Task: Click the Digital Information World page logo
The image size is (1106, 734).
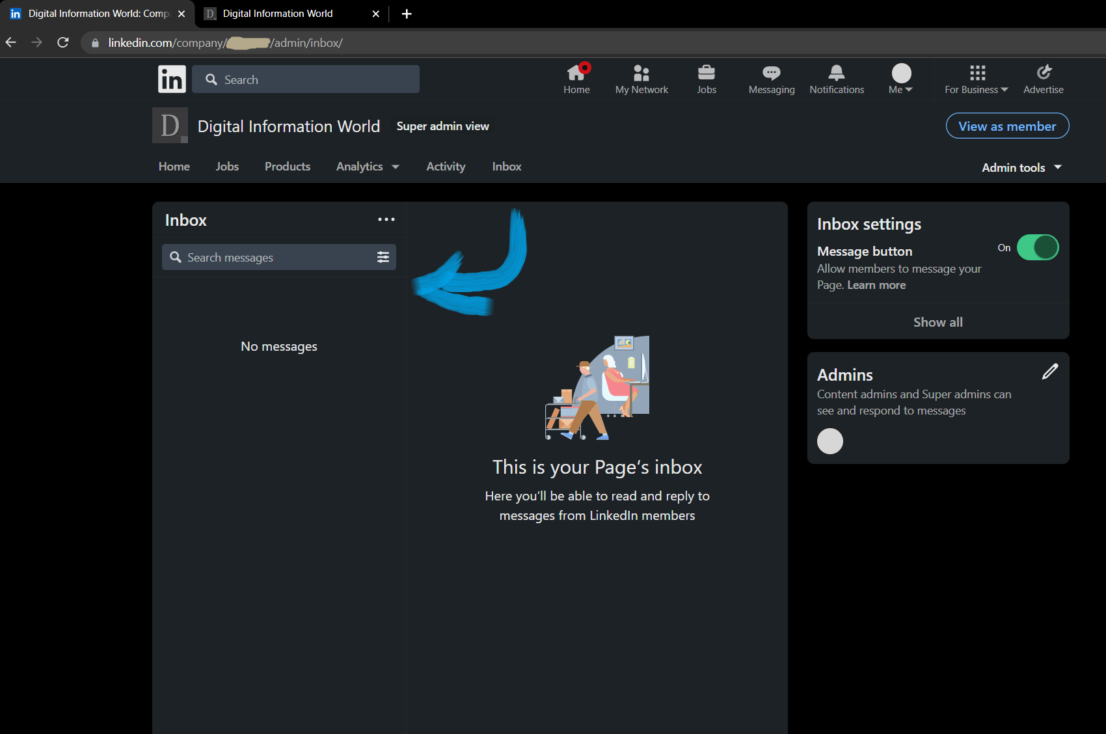Action: 170,125
